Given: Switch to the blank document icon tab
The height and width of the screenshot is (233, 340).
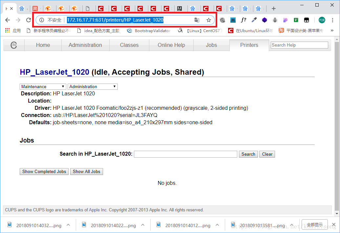Looking at the screenshot, I should [x=88, y=9].
